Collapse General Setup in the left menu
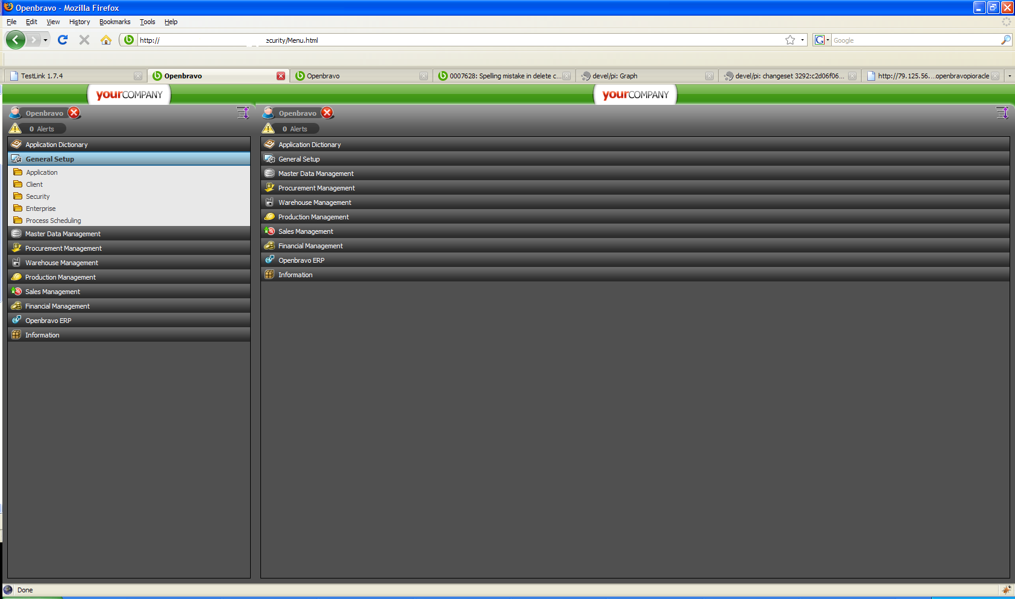 (x=129, y=158)
